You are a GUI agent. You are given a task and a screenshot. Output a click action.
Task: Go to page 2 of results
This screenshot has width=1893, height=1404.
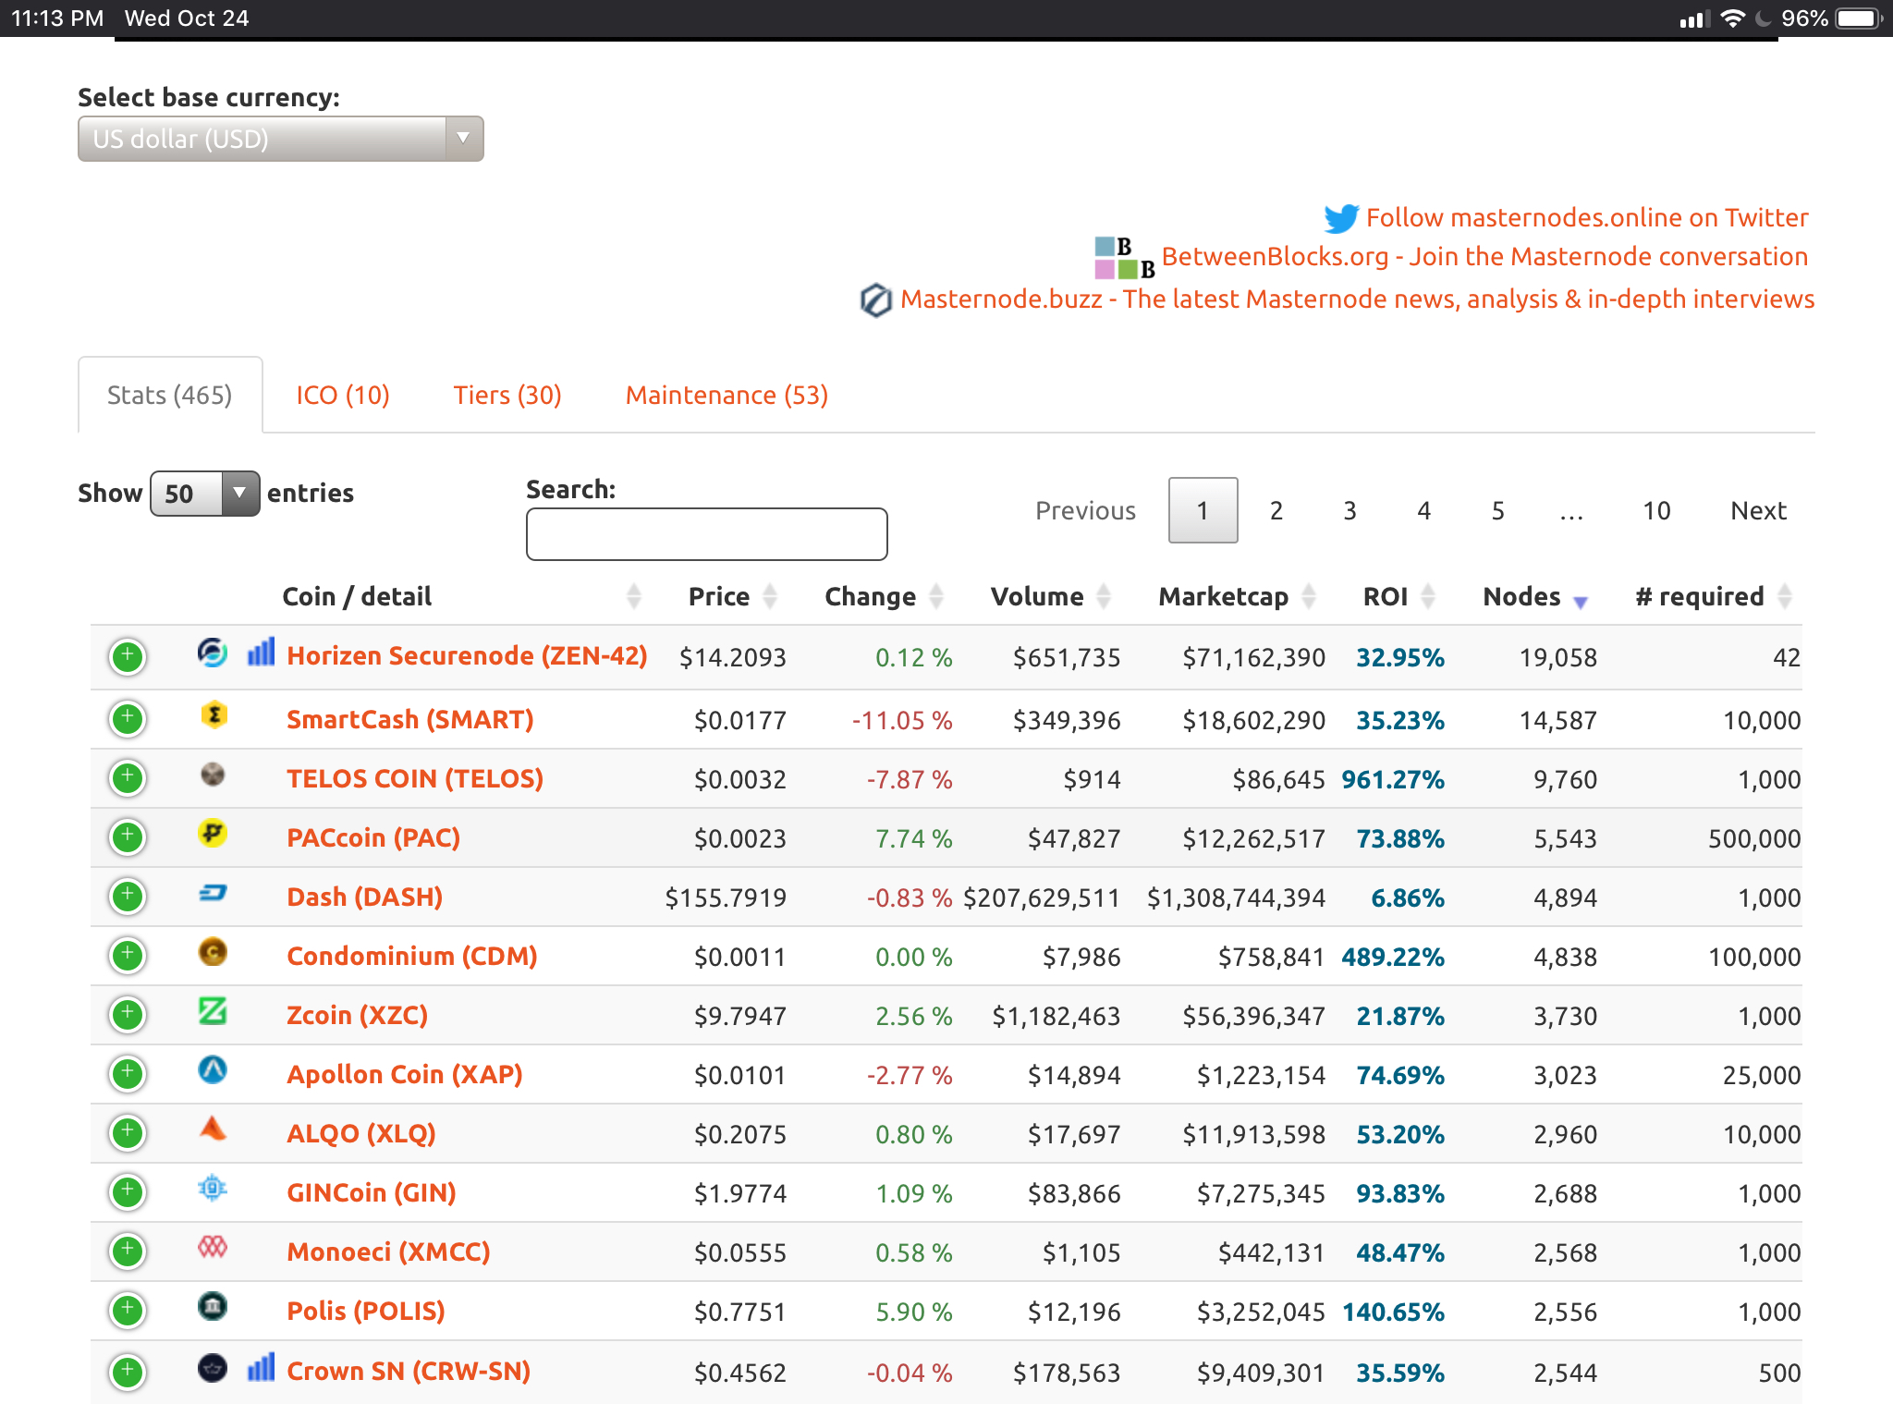click(1276, 511)
